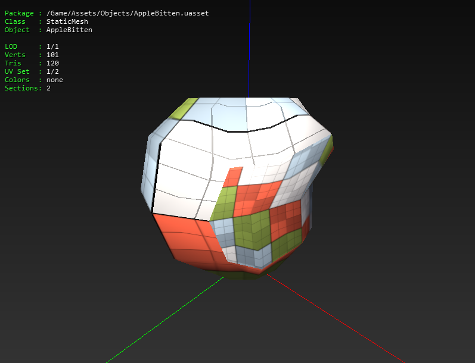Image resolution: width=475 pixels, height=363 pixels.
Task: Click the Colors label
Action: [x=17, y=80]
